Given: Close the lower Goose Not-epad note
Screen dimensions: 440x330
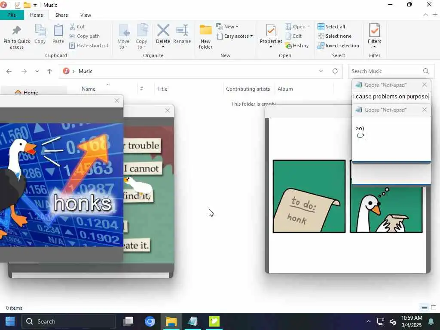Looking at the screenshot, I should pyautogui.click(x=424, y=110).
